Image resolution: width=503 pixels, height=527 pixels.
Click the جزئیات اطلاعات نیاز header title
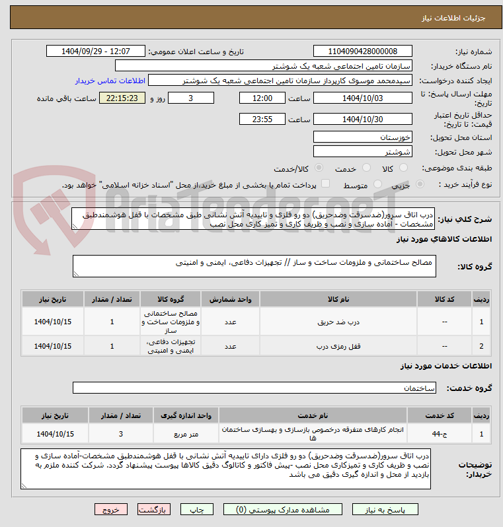coord(453,18)
